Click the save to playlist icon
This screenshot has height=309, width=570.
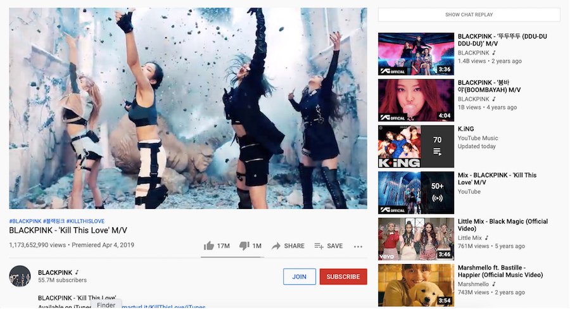[x=319, y=246]
